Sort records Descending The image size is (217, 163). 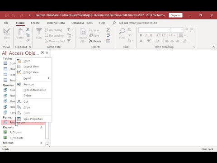tap(54, 35)
